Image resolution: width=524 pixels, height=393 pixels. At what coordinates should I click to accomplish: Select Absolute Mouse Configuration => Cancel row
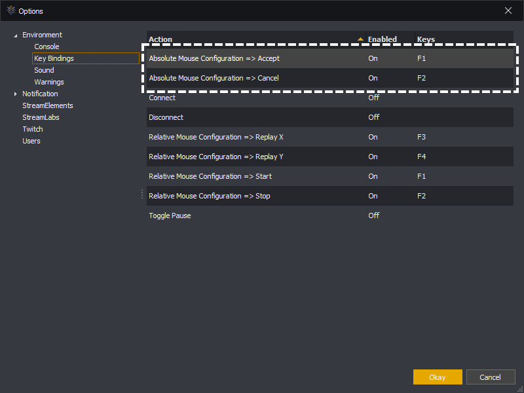[330, 78]
